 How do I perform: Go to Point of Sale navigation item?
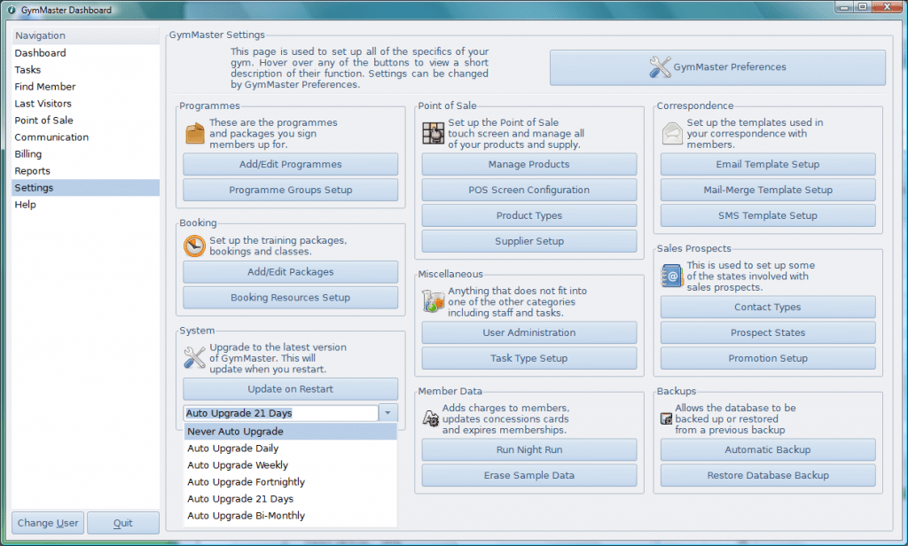pyautogui.click(x=43, y=121)
